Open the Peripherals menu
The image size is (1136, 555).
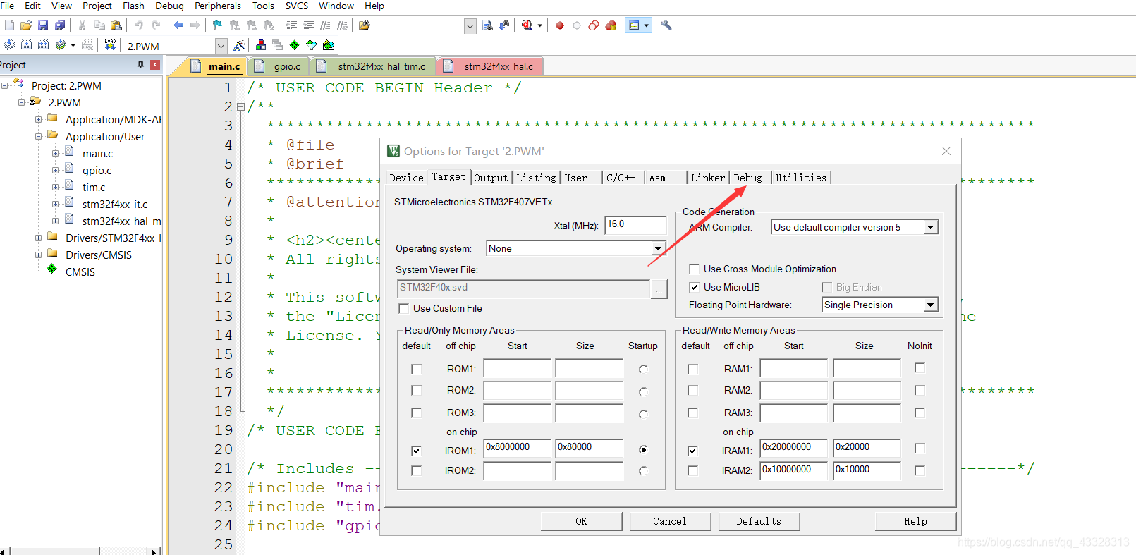click(218, 6)
